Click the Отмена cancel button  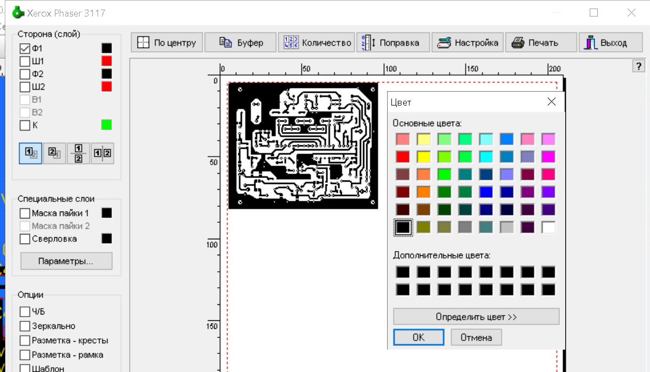476,337
